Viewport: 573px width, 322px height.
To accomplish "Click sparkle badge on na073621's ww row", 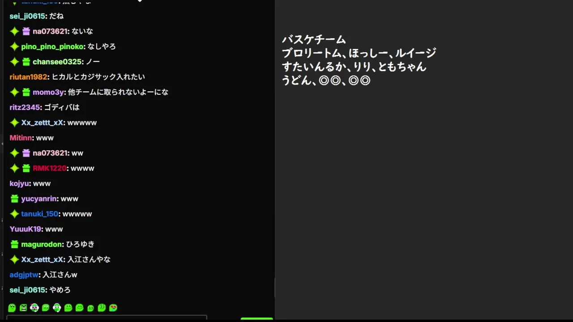I will click(14, 153).
